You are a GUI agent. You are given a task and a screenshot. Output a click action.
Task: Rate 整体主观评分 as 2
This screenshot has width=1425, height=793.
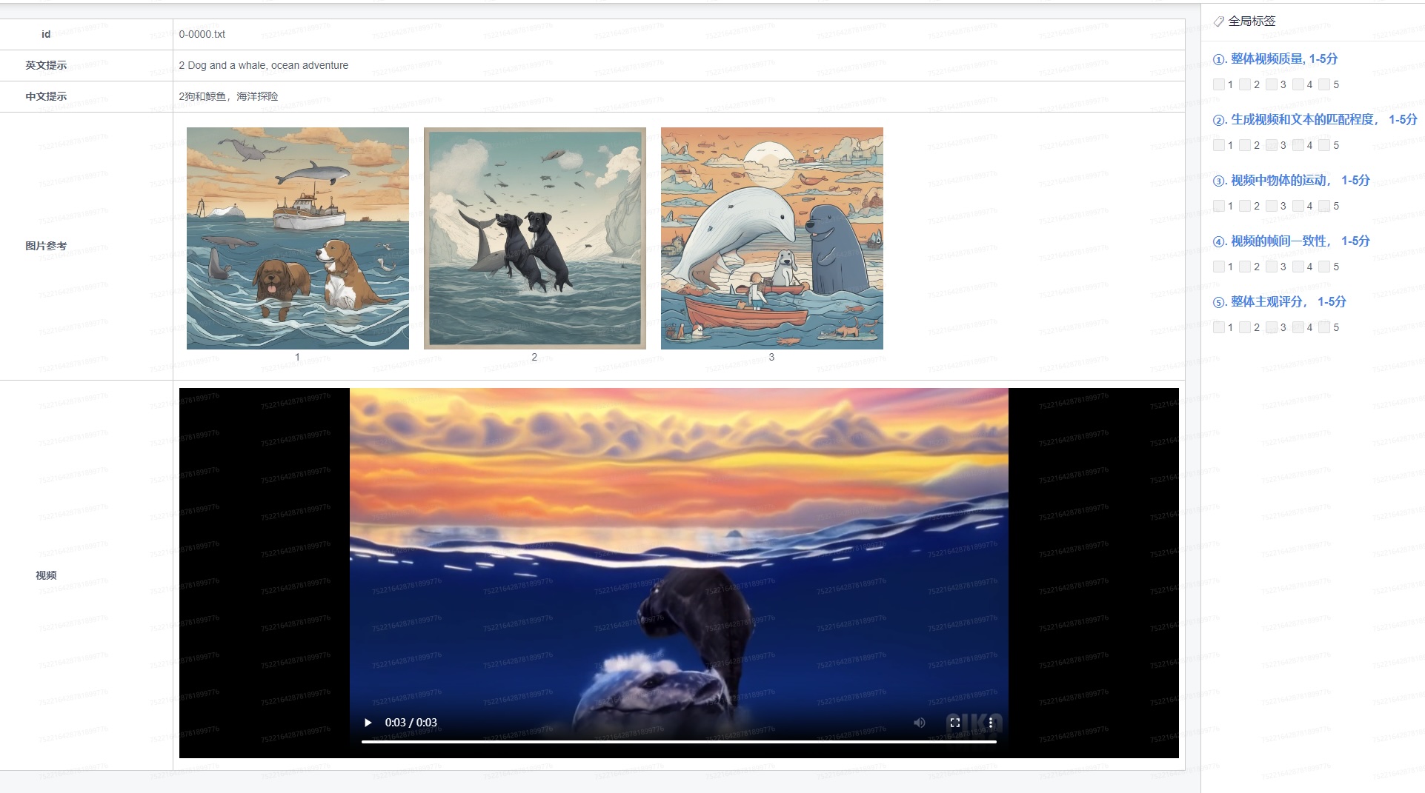[x=1245, y=327]
